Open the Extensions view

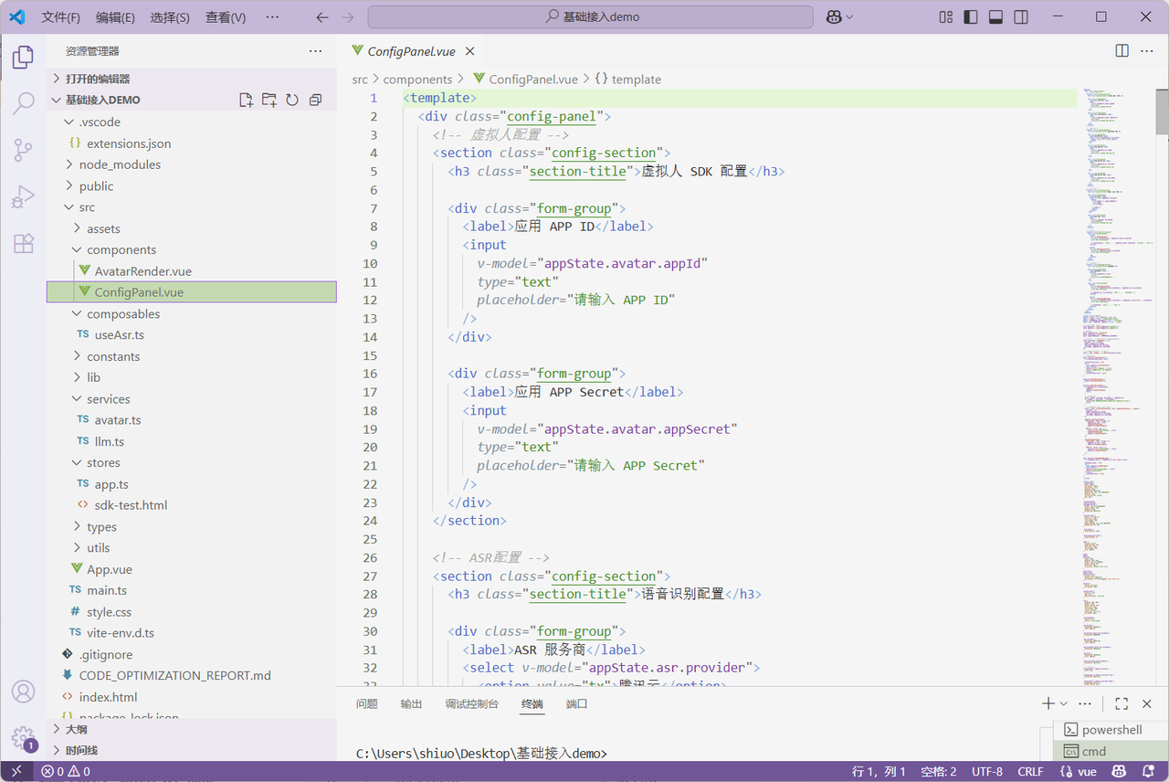point(24,243)
